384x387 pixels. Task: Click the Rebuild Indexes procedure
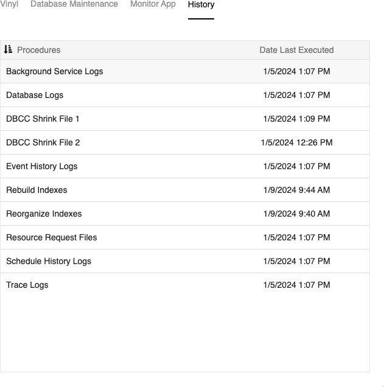37,190
